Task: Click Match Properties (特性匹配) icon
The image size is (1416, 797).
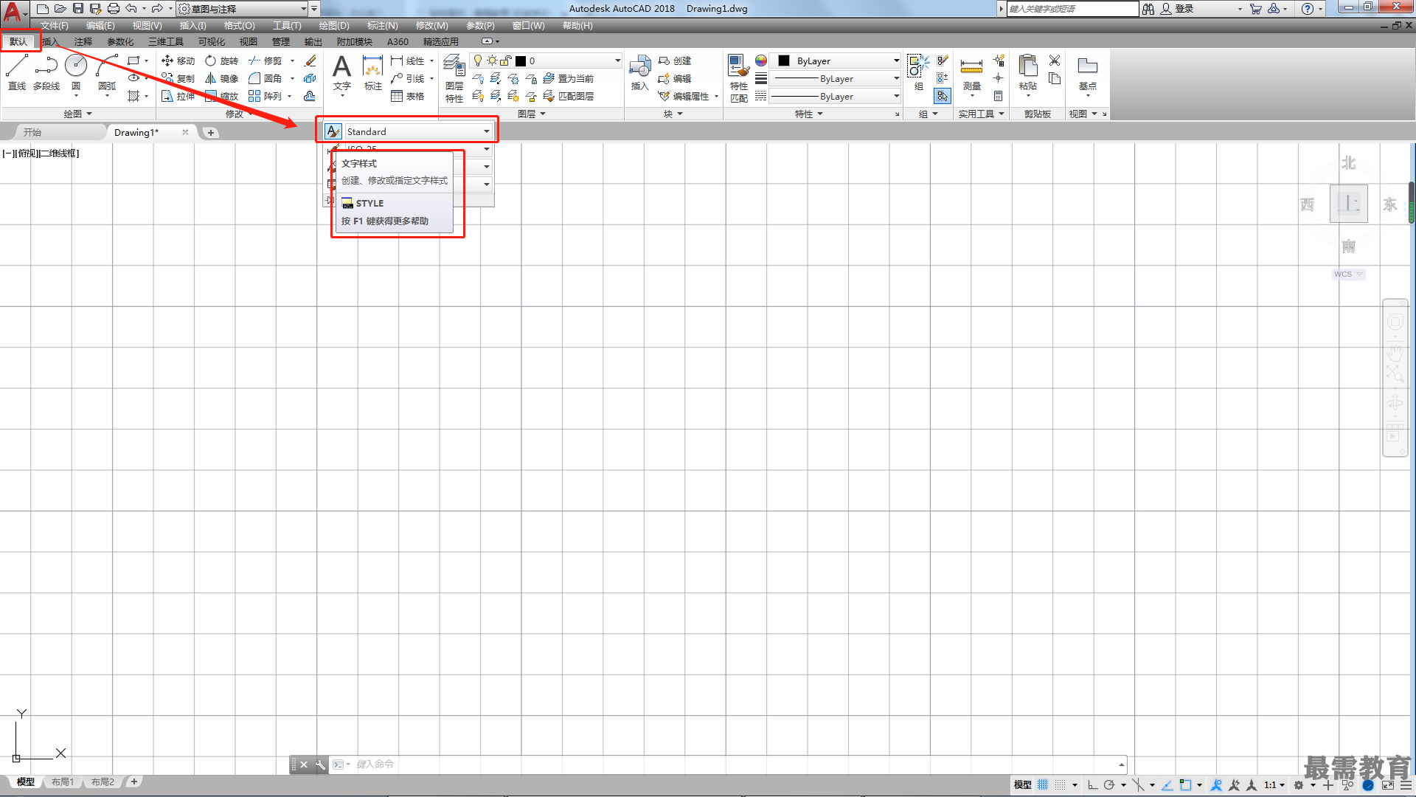Action: 738,78
